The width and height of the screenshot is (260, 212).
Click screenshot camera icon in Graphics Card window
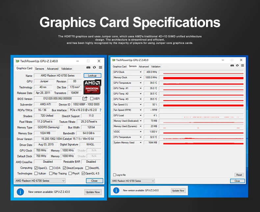[x=89, y=67]
